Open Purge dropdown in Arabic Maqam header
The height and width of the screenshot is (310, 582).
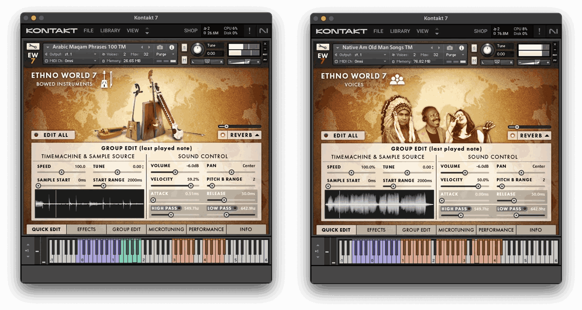[165, 54]
